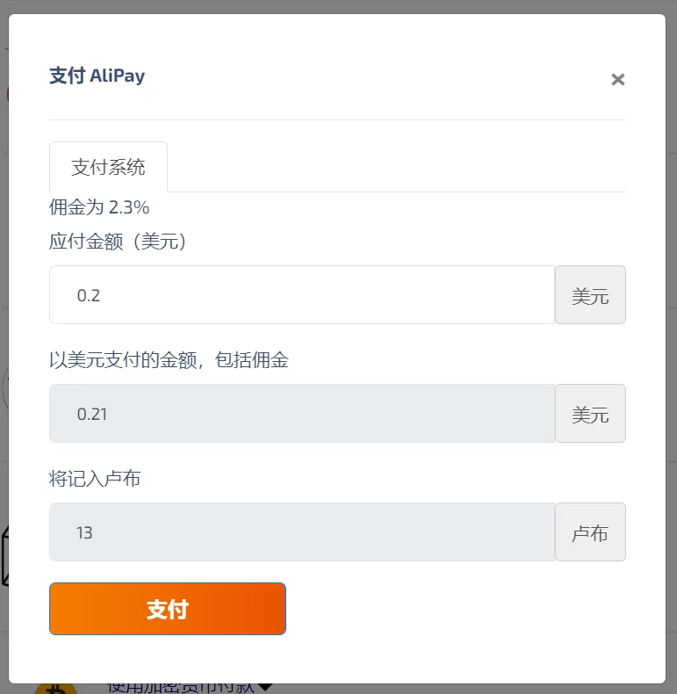
Task: Close the AliPay payment dialog
Action: [617, 80]
